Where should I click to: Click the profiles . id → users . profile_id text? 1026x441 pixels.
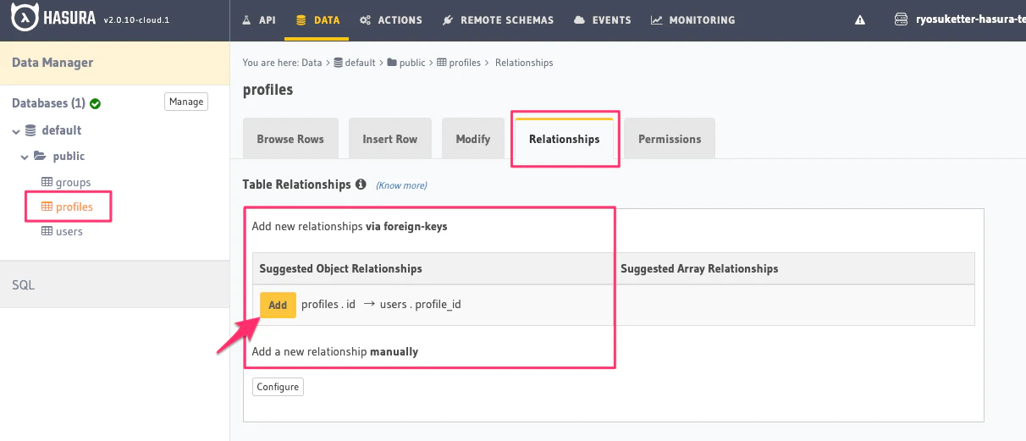381,305
